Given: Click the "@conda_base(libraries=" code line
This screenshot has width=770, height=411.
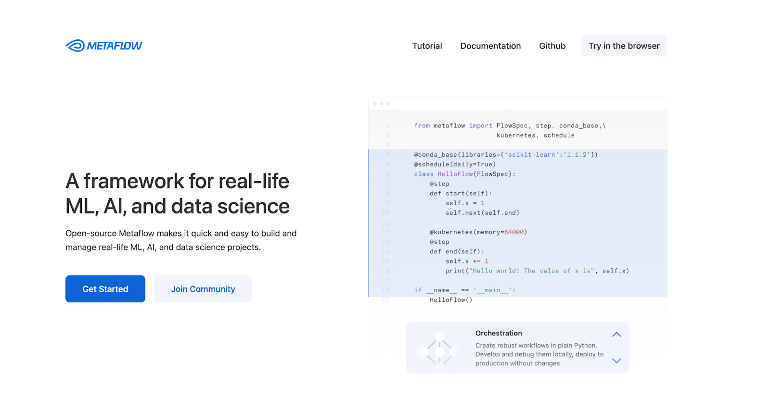Looking at the screenshot, I should pyautogui.click(x=506, y=155).
